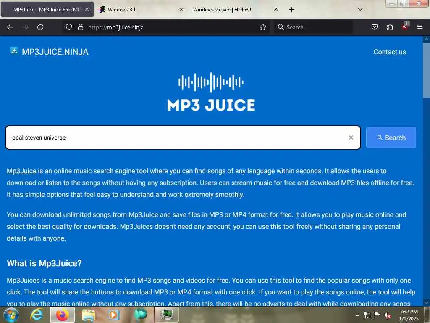The width and height of the screenshot is (430, 323).
Task: Click the blue Search button
Action: pos(391,138)
